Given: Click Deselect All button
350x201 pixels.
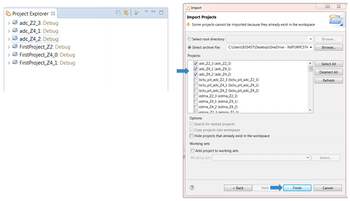Looking at the screenshot, I should point(328,72).
